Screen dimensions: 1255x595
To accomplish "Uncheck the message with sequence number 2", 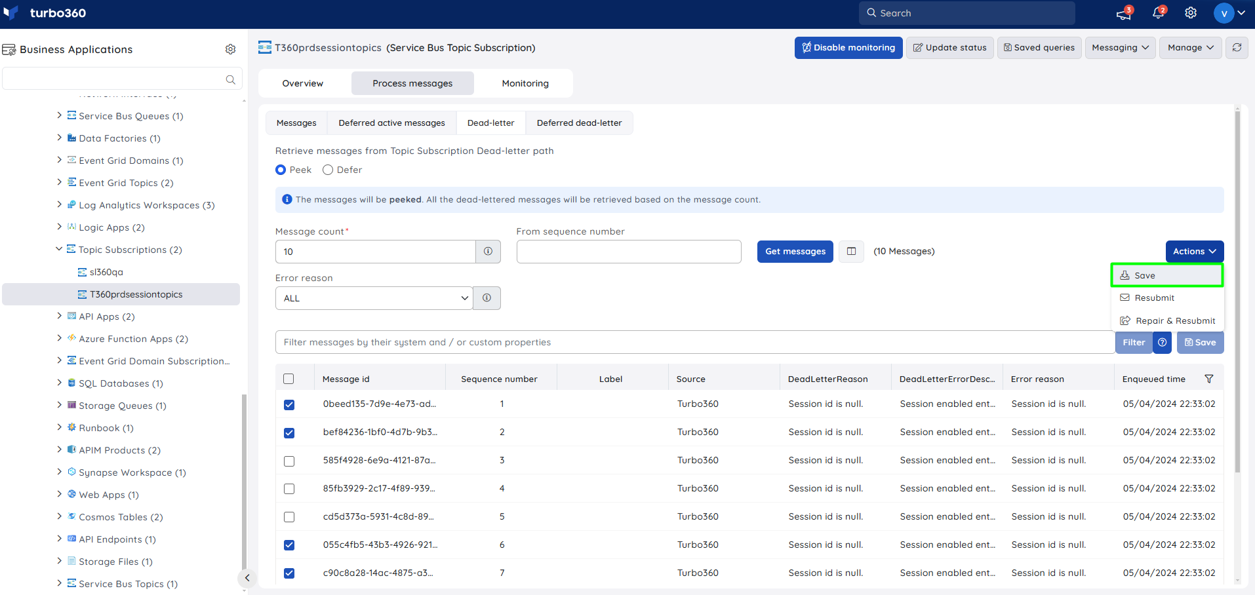I will tap(289, 433).
